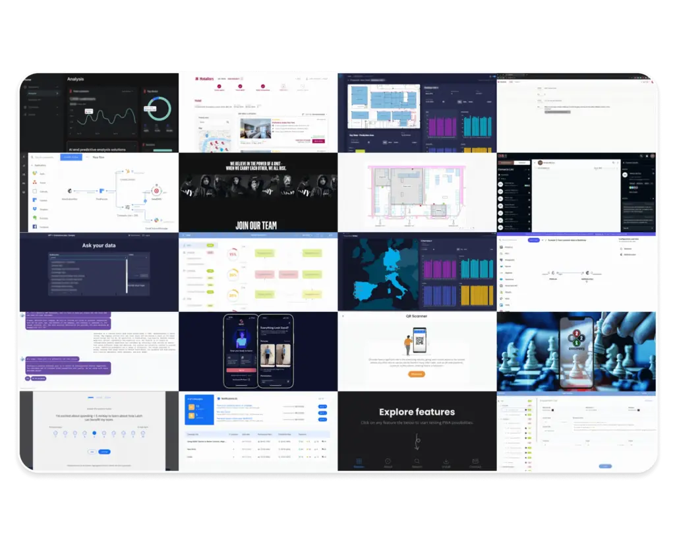Click the red button on the left phone screen

(x=241, y=371)
